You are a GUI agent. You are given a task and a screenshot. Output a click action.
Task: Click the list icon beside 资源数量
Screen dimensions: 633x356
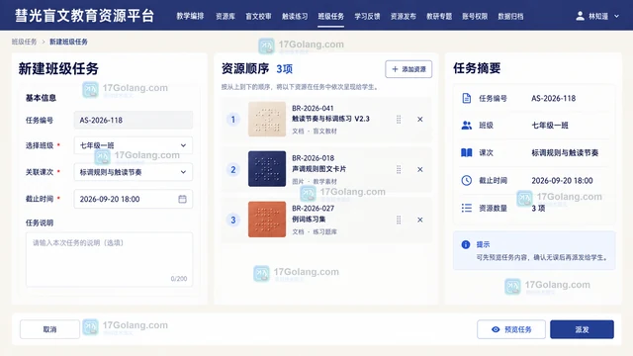pyautogui.click(x=466, y=208)
